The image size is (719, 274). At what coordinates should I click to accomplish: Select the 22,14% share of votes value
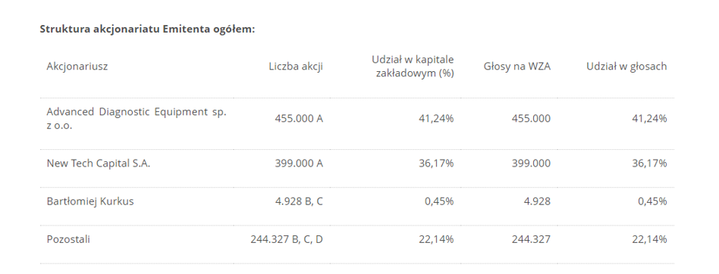click(x=649, y=239)
